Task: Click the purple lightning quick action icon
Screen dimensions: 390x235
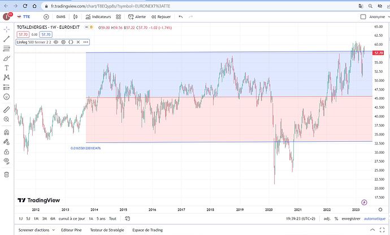Action: tap(364, 202)
